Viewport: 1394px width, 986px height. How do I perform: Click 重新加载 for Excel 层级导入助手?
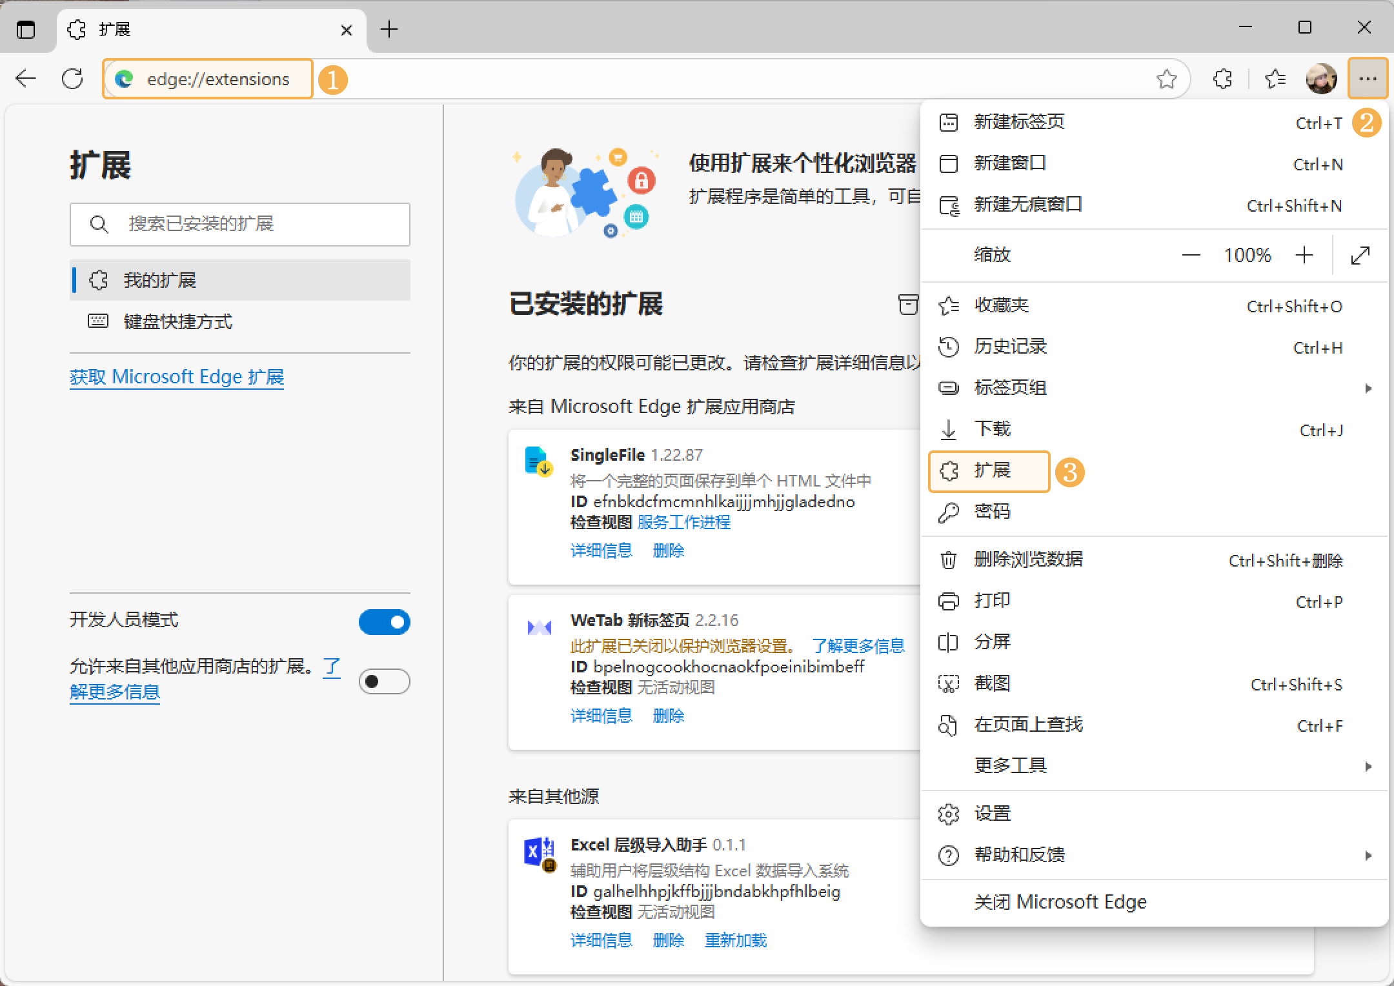pyautogui.click(x=736, y=940)
